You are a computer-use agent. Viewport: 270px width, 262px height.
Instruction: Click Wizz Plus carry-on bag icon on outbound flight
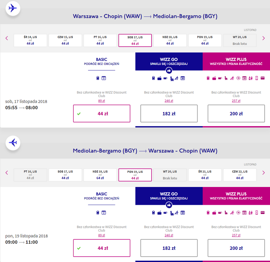208,78
